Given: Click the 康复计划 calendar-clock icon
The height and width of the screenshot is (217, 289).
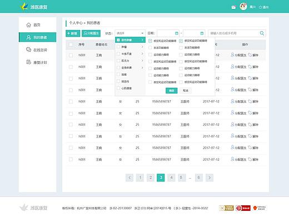Looking at the screenshot, I should pyautogui.click(x=28, y=62).
